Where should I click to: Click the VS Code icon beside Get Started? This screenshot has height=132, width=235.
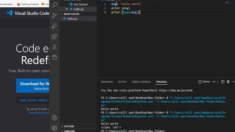[x=70, y=4]
